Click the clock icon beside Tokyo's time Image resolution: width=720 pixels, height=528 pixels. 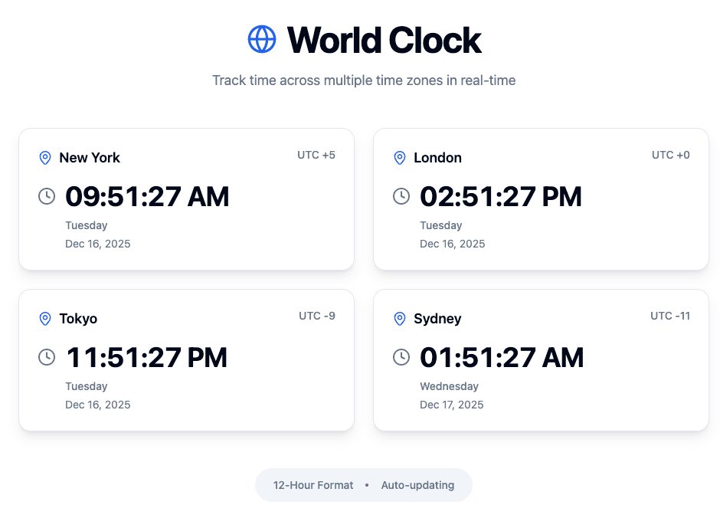point(46,357)
